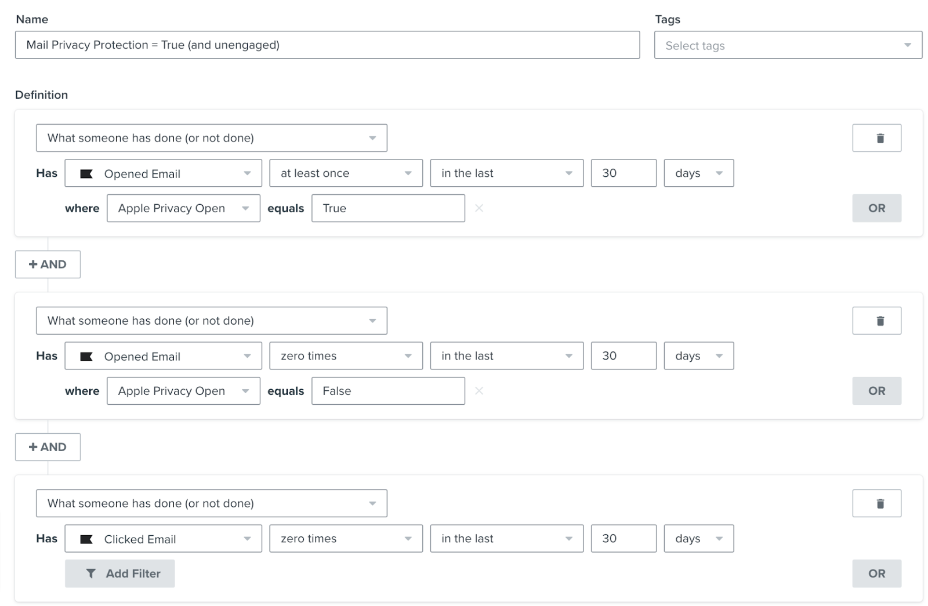Open Apple Privacy Open dropdown for False filter
The height and width of the screenshot is (606, 928).
[x=183, y=391]
